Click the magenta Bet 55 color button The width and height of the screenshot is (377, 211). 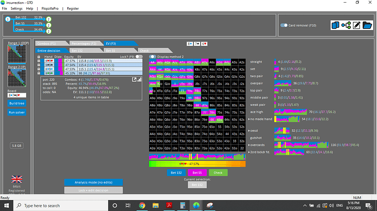197,173
